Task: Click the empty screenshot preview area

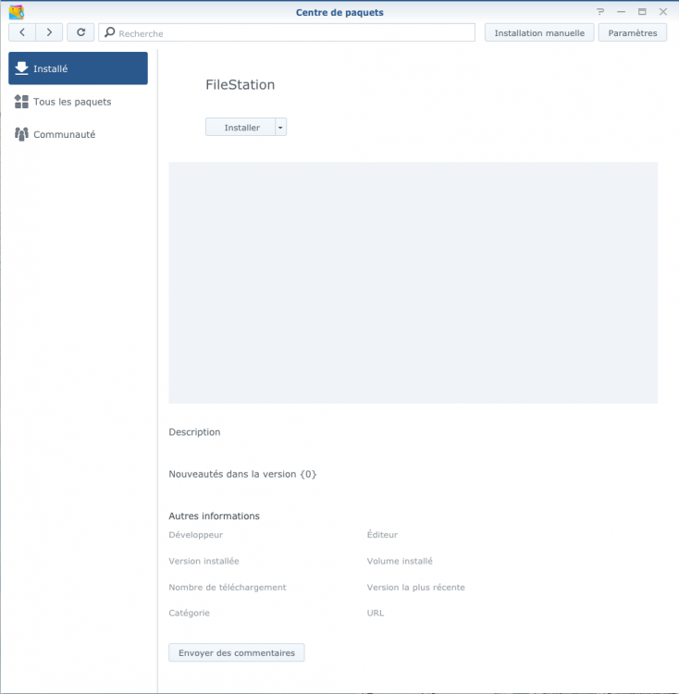Action: (414, 282)
